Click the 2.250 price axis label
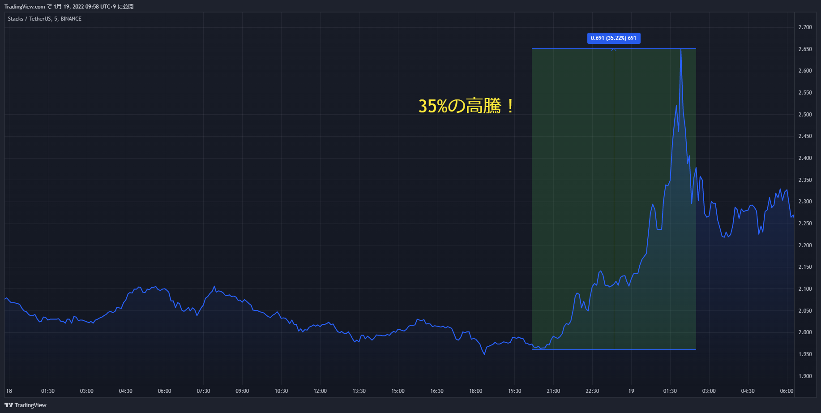Screen dimensions: 821x413 [805, 224]
